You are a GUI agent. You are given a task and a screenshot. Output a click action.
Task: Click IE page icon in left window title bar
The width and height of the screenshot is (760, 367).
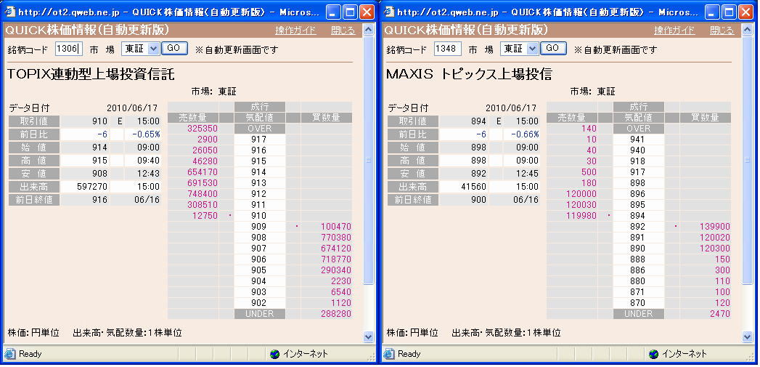point(9,11)
